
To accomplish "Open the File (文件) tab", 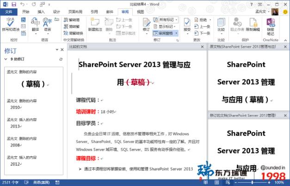I will click(x=8, y=12).
